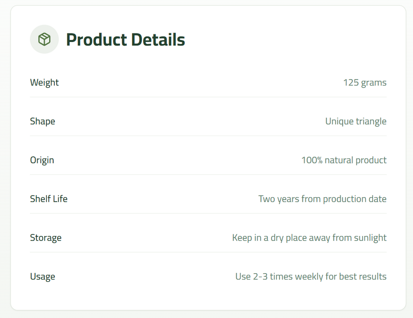Screen dimensions: 413x318
Task: Select the Storage row label
Action: (46, 237)
